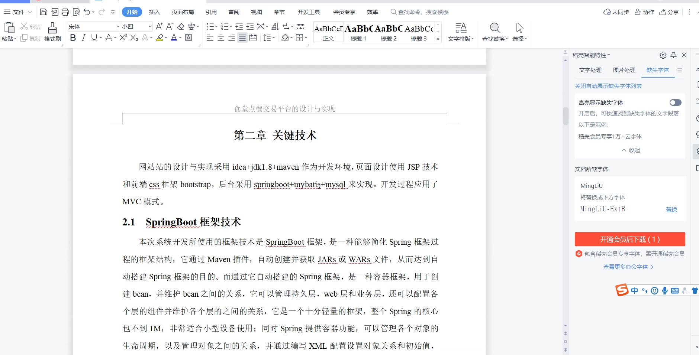The width and height of the screenshot is (699, 355).
Task: Click the Paste (粘贴) clipboard icon
Action: click(x=9, y=28)
